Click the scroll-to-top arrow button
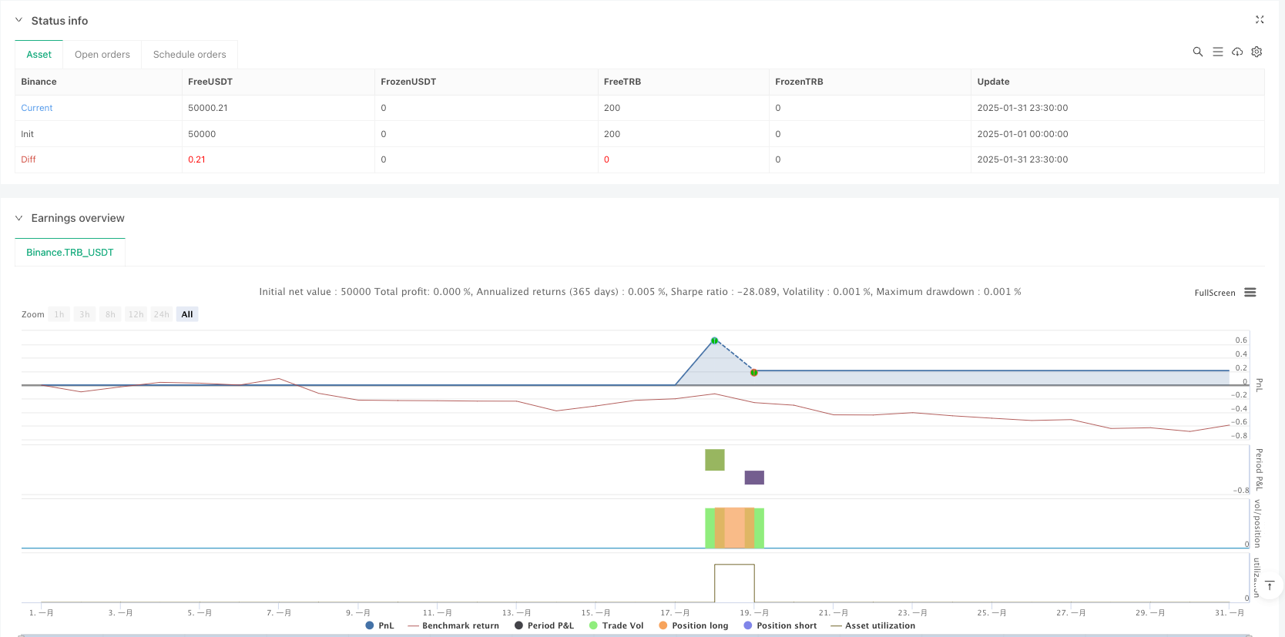 click(x=1270, y=586)
